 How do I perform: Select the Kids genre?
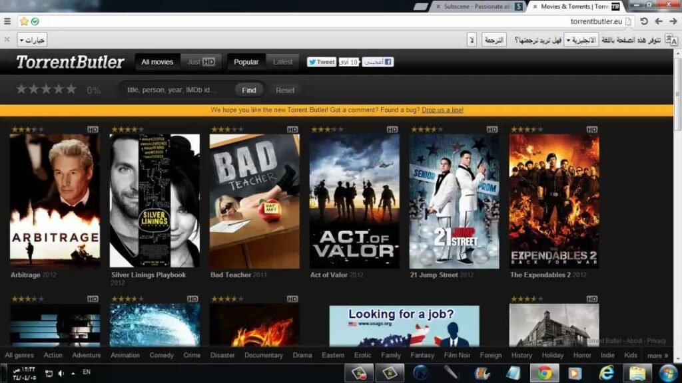click(631, 355)
